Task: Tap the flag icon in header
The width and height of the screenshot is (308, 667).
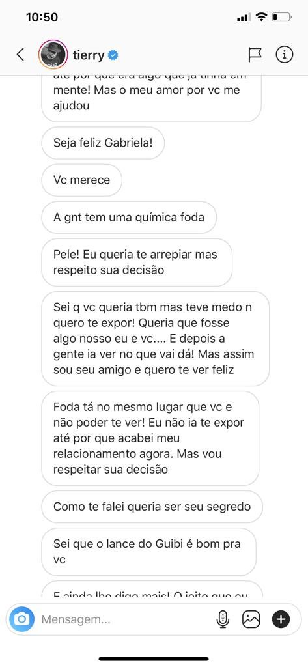Action: tap(255, 55)
